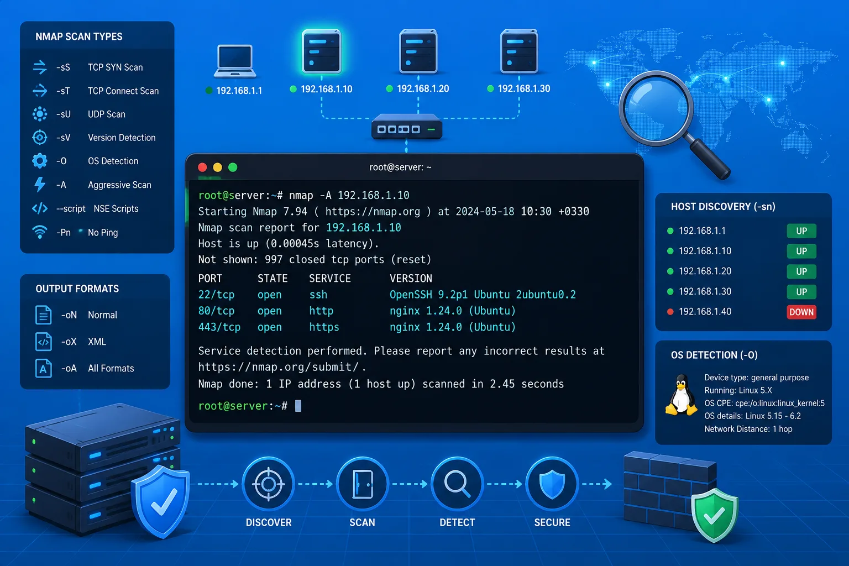Screen dimensions: 849x566
Task: Open the https://nmap.org link in terminal
Action: coord(373,211)
